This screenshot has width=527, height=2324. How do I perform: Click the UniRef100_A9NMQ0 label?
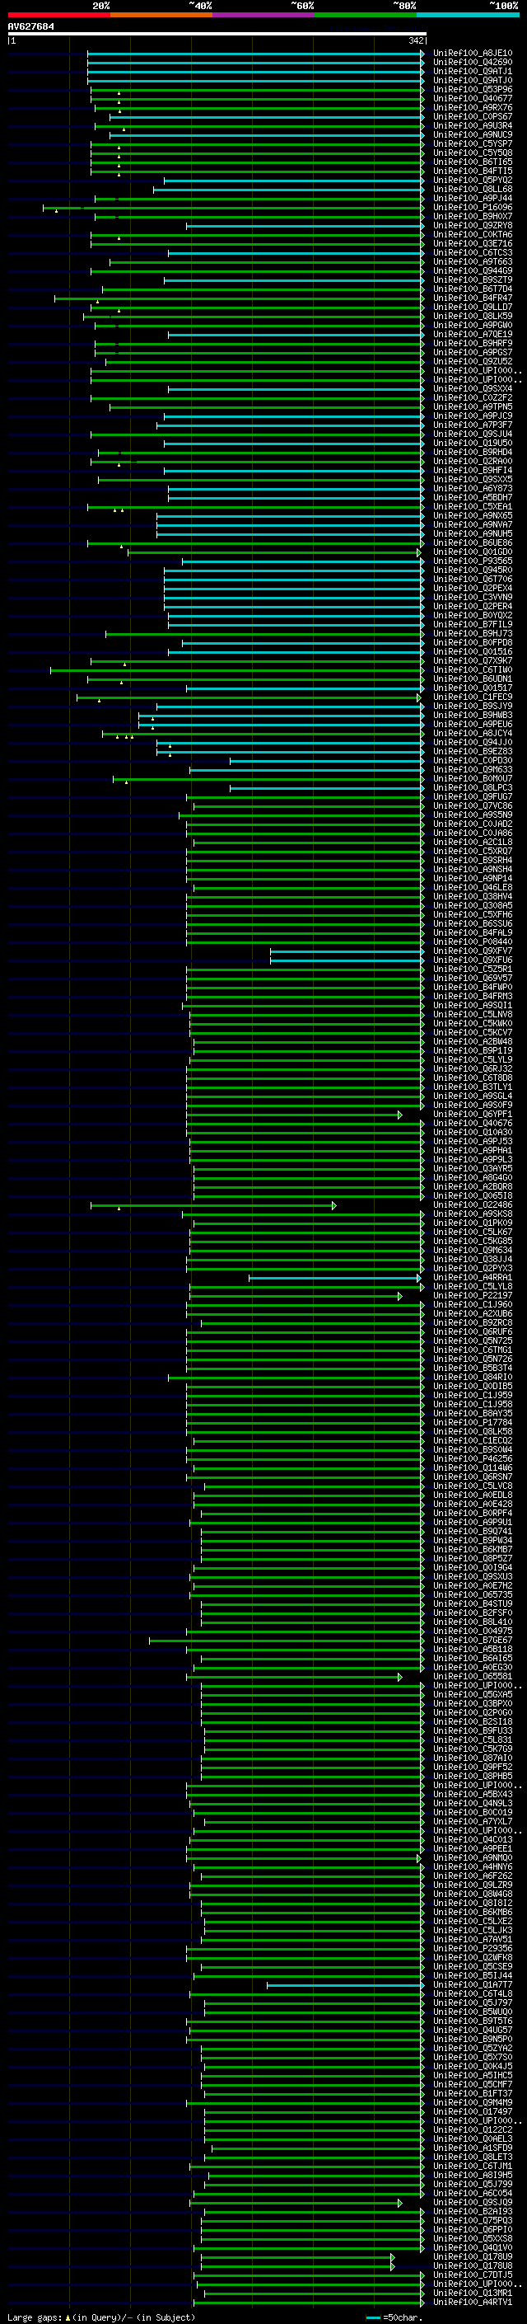[x=473, y=1857]
